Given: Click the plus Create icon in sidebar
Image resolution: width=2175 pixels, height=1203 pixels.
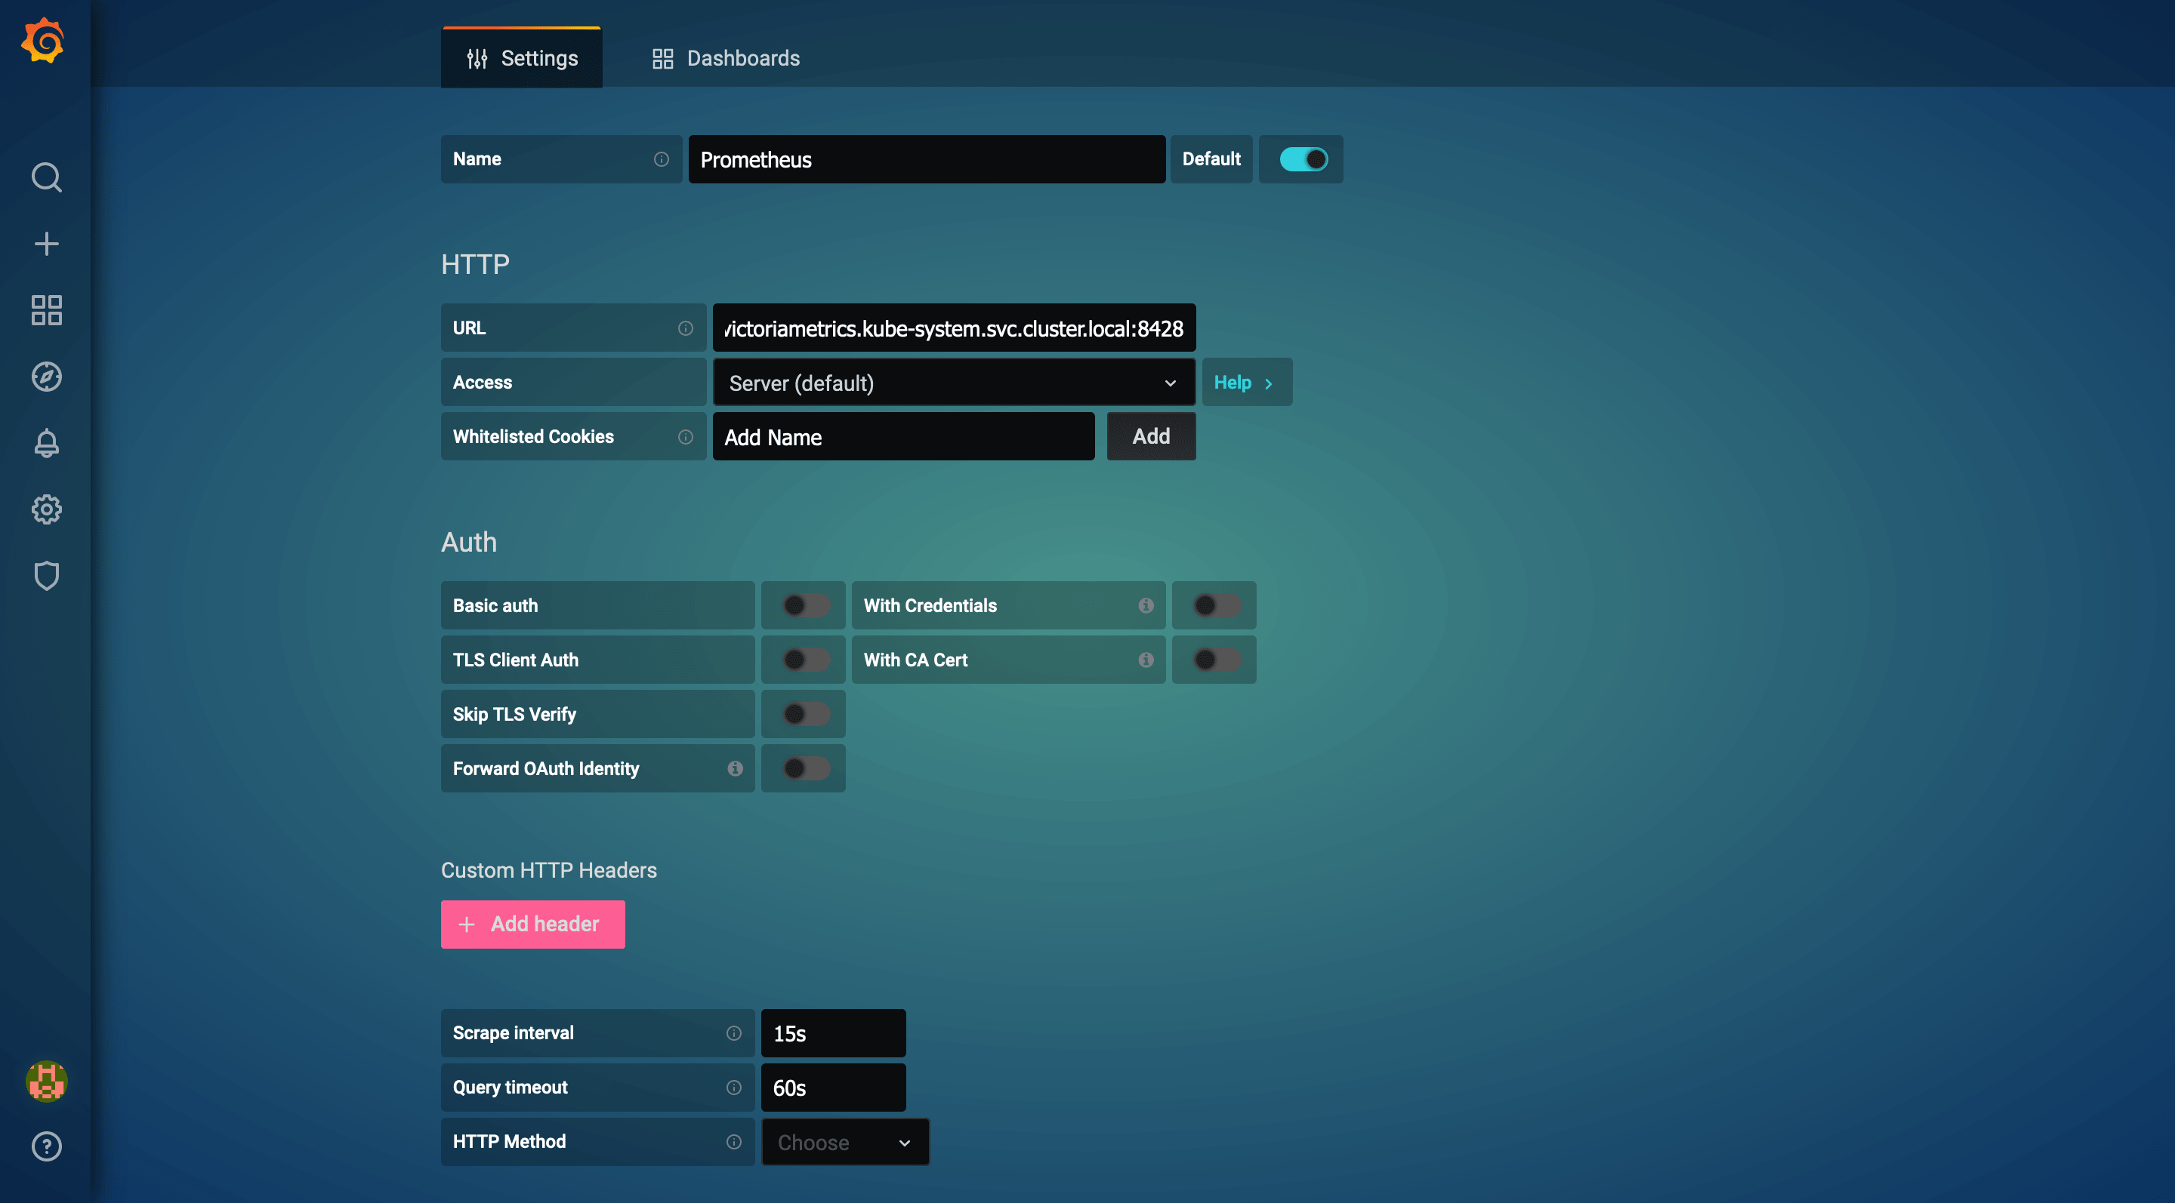Looking at the screenshot, I should point(46,244).
